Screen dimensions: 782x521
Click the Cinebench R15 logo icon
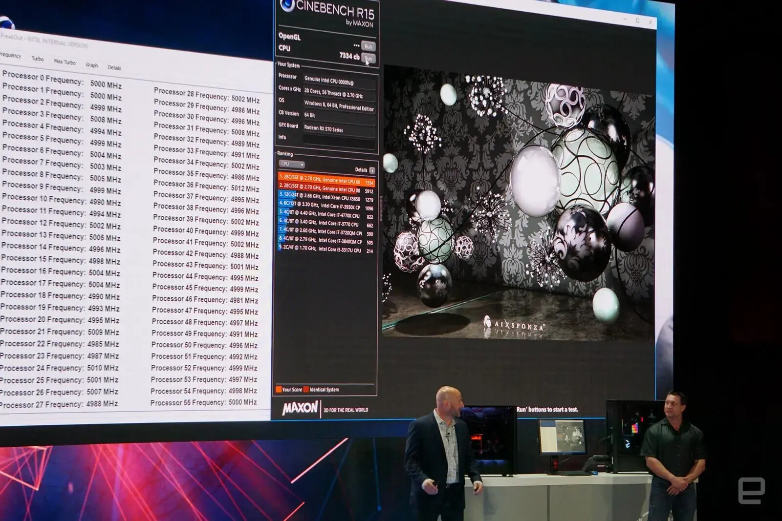tap(287, 6)
